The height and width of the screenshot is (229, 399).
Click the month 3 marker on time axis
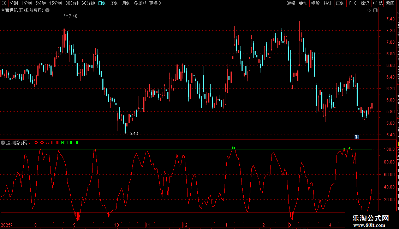click(x=290, y=225)
